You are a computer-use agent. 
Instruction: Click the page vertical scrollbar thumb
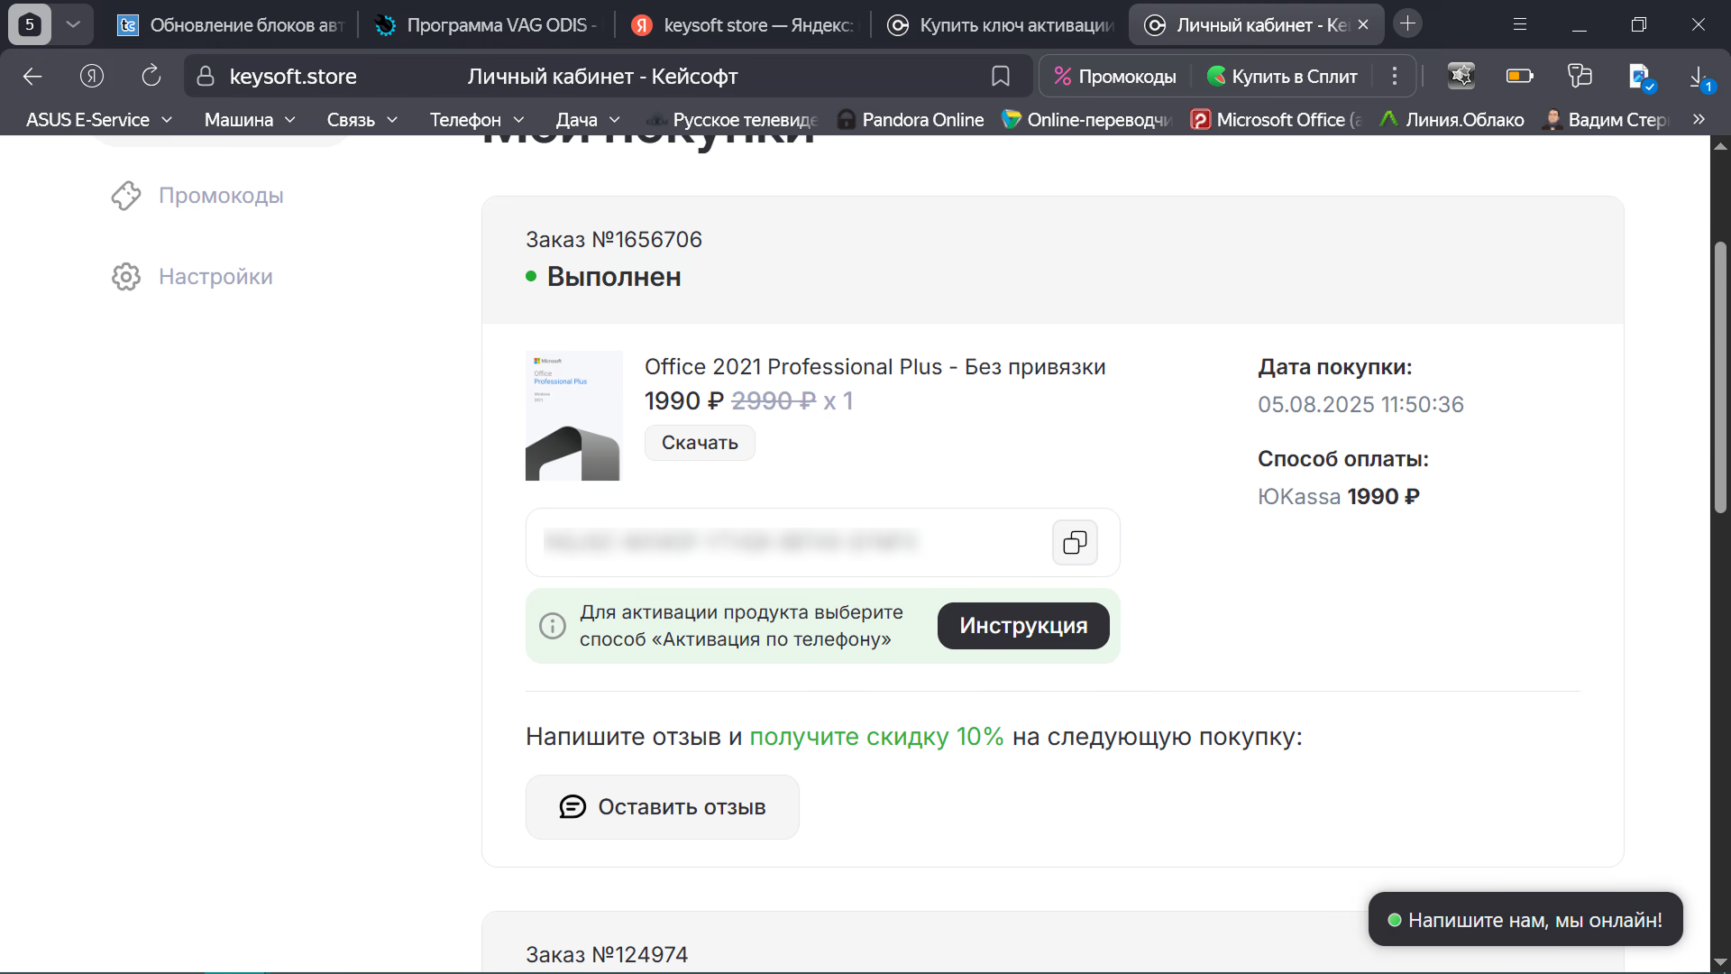point(1720,377)
